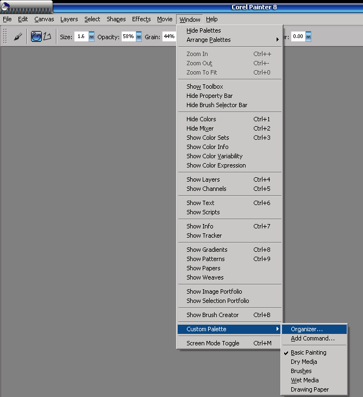Screen dimensions: 363x397
Task: Choose Show Patterns
Action: click(x=230, y=259)
